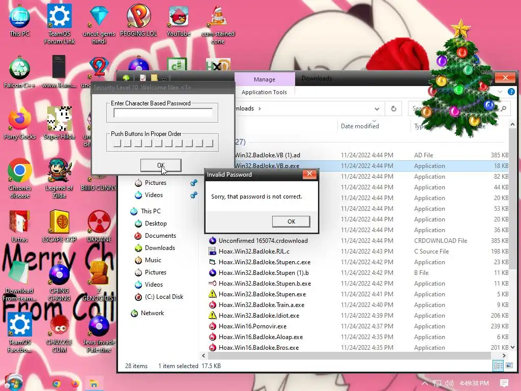The image size is (521, 391).
Task: Open Downloads in the navigation pane
Action: point(160,248)
